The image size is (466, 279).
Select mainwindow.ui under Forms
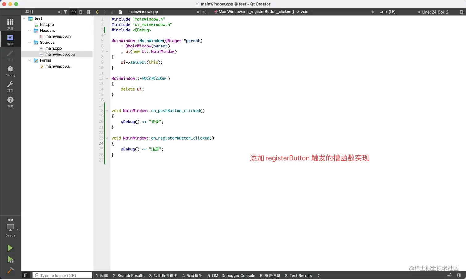[58, 66]
